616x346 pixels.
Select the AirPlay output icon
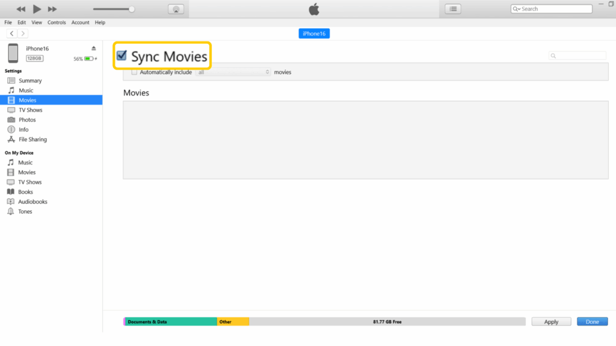coord(175,8)
